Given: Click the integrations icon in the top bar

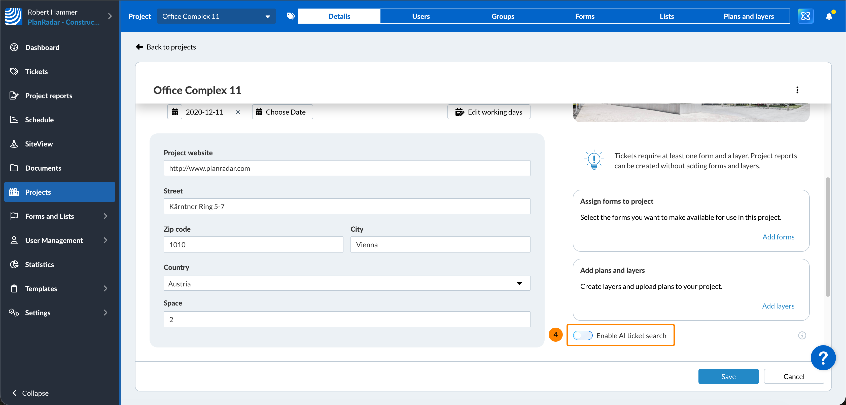Looking at the screenshot, I should pos(805,16).
